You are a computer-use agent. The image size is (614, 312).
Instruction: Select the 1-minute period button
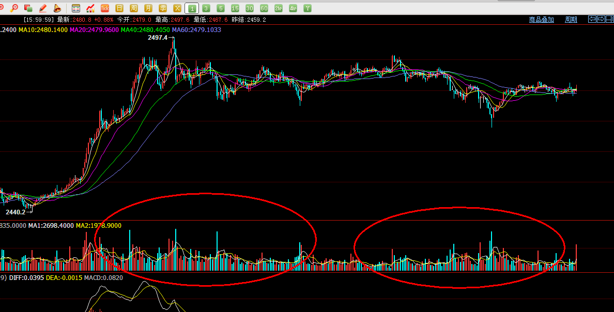(x=192, y=8)
